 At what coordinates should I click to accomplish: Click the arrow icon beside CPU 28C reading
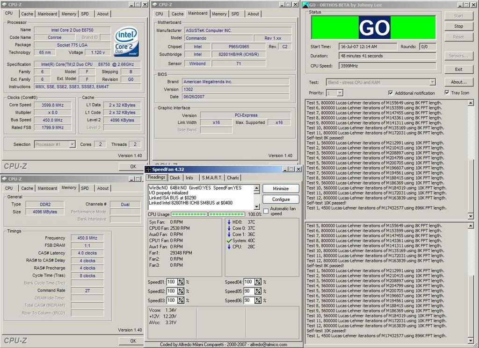(229, 247)
